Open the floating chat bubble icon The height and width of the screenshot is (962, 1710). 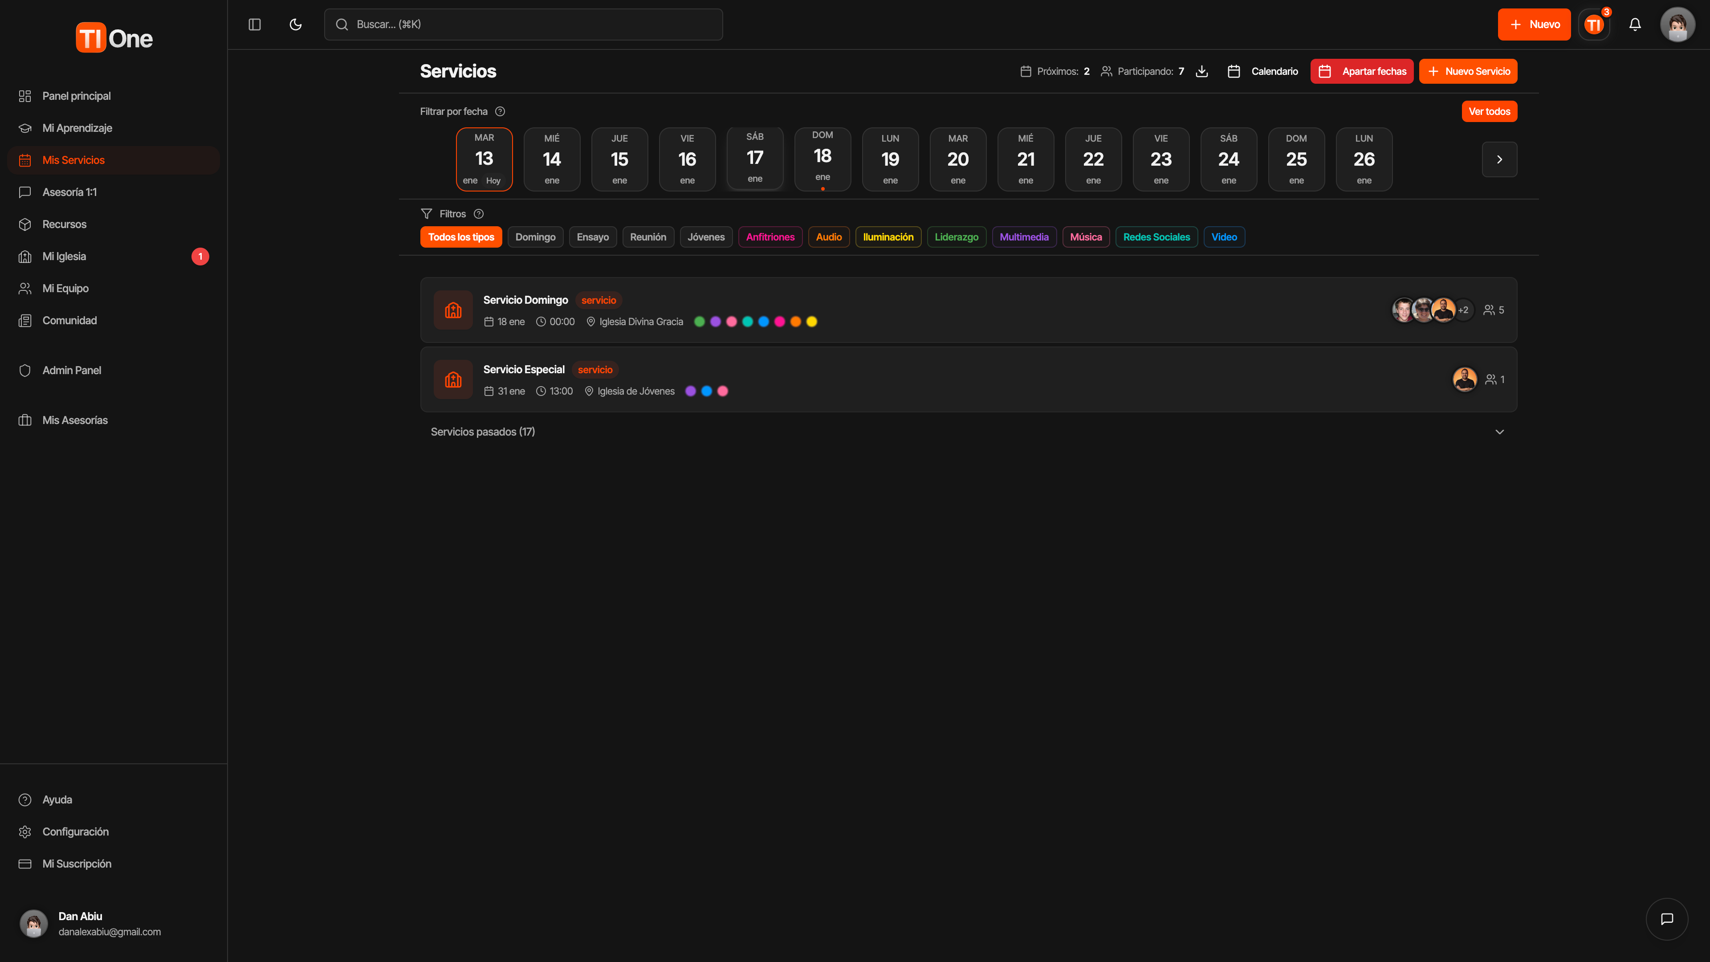pyautogui.click(x=1666, y=919)
